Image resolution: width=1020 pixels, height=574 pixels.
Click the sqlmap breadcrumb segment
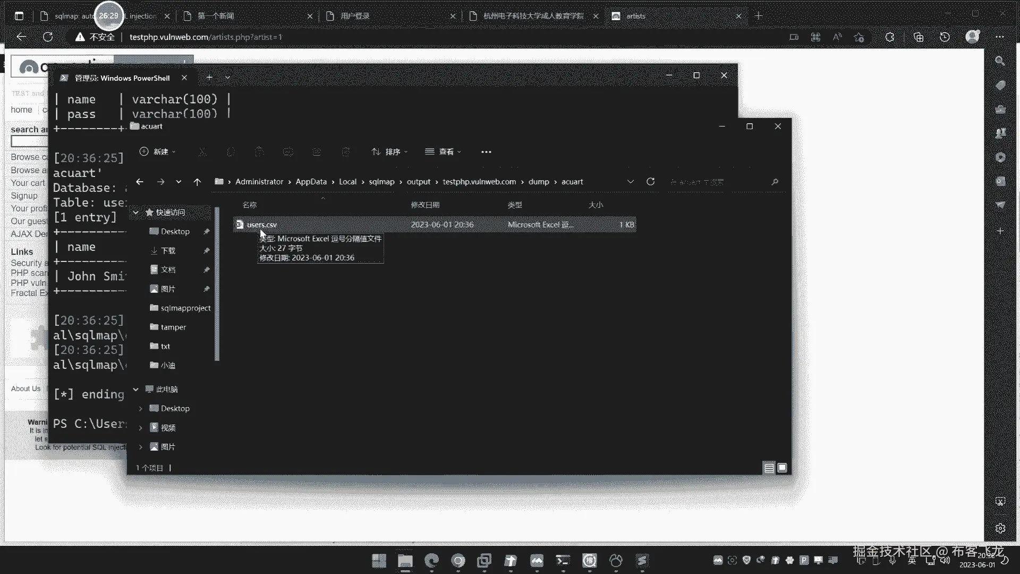pos(381,182)
